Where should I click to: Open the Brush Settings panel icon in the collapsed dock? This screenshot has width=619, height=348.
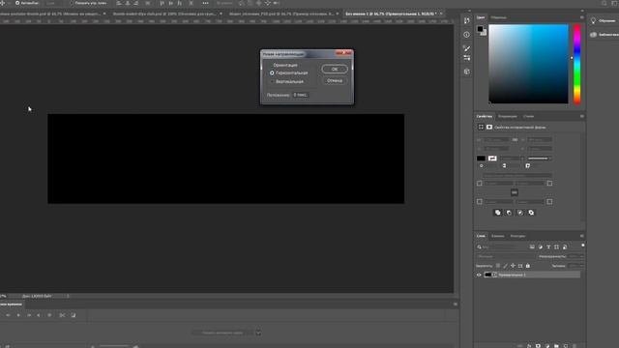click(467, 58)
